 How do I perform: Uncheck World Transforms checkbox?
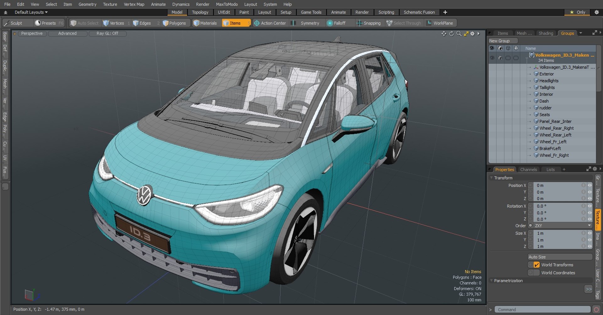(x=537, y=265)
